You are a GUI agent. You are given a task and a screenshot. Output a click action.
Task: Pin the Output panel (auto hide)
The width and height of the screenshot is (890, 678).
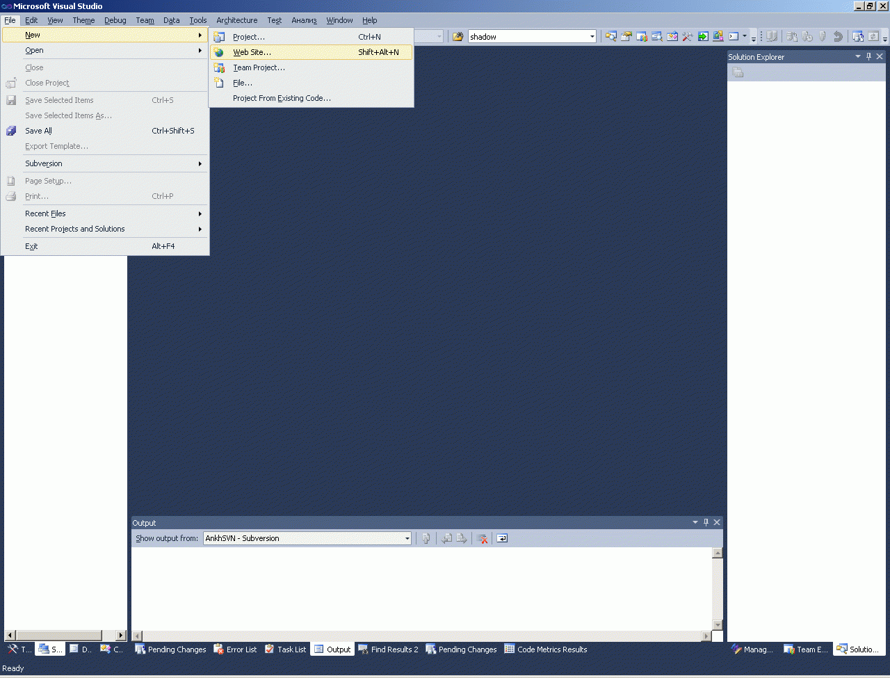(x=706, y=522)
